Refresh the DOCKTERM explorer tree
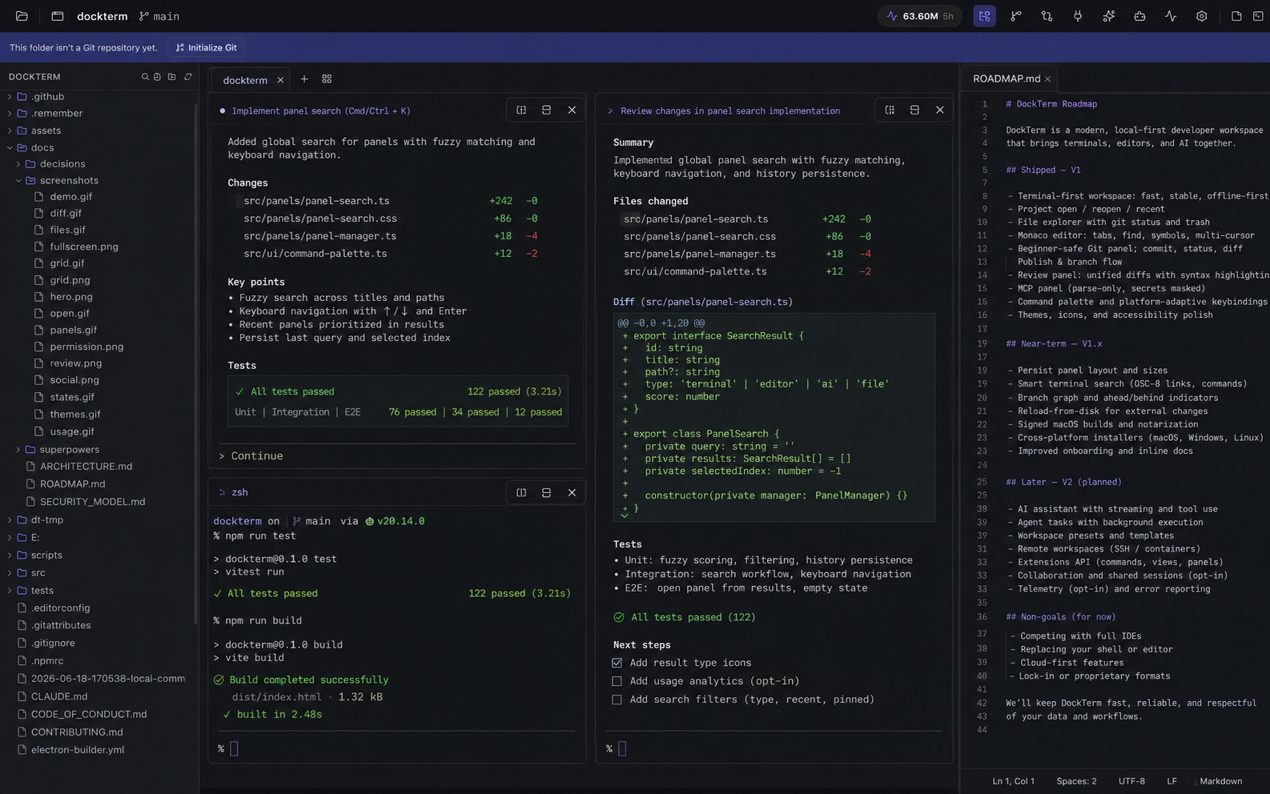This screenshot has width=1270, height=794. coord(188,77)
